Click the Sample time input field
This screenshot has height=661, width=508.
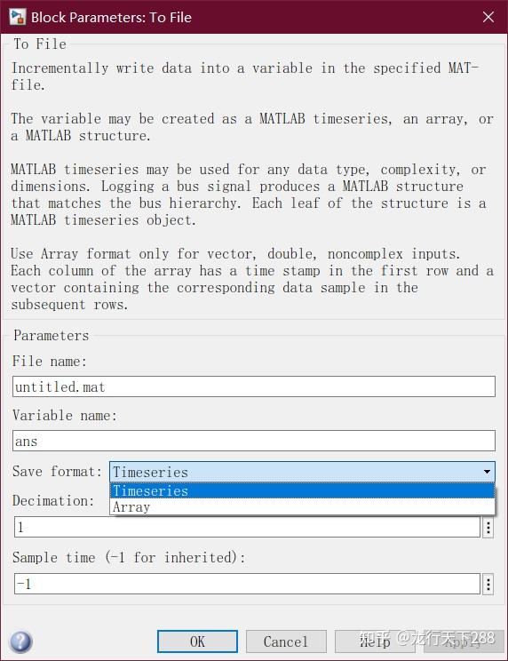pos(247,584)
